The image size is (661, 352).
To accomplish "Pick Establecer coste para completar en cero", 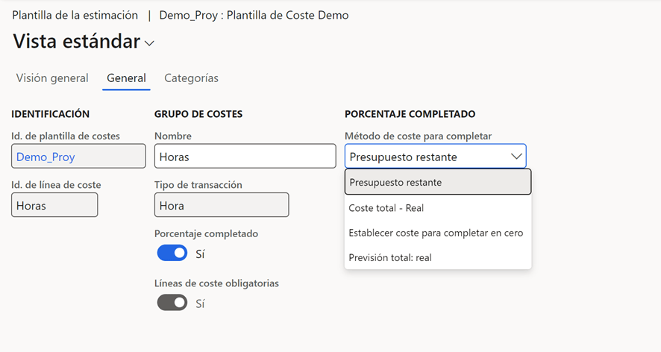I will click(437, 233).
